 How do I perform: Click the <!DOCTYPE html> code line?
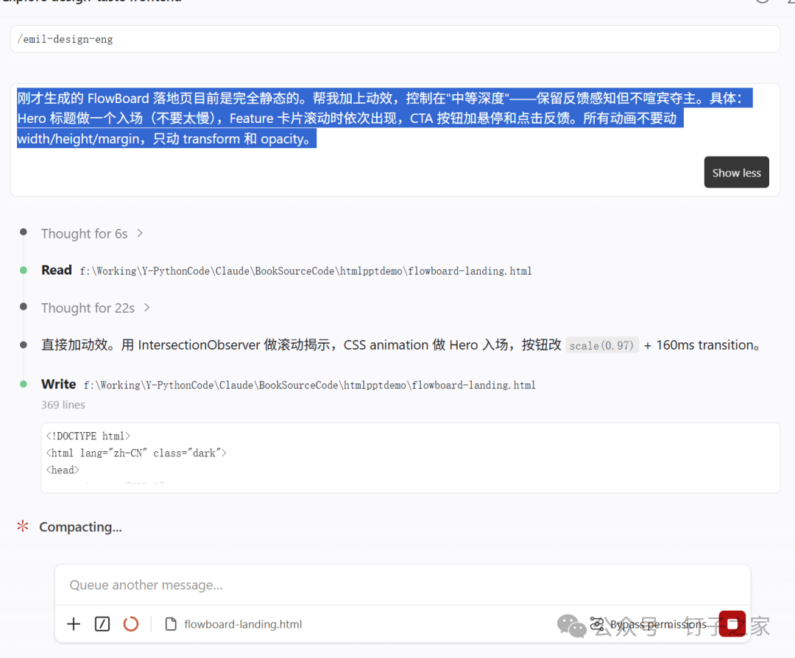88,436
